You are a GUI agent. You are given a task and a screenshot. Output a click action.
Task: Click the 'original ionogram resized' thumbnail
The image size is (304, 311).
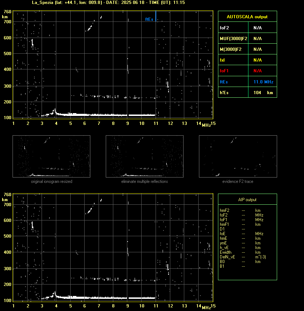(52, 156)
